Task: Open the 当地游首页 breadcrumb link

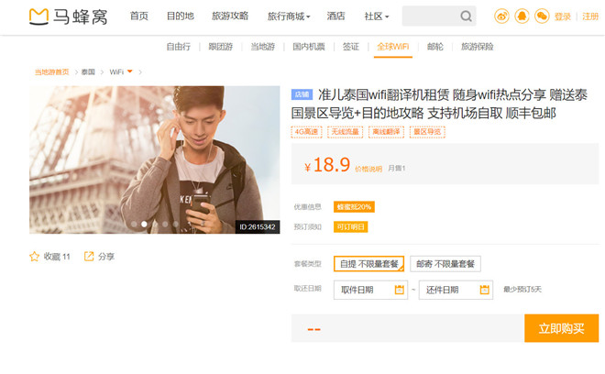Action: tap(51, 71)
